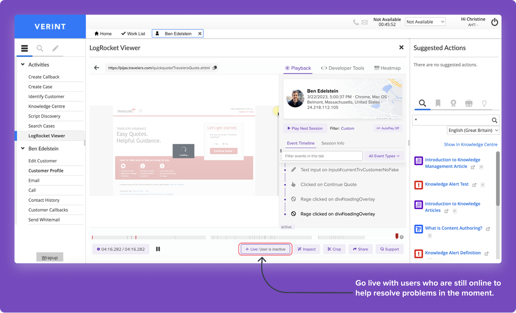
Task: Click the Suggested Actions list scrollbar
Action: tap(497, 179)
